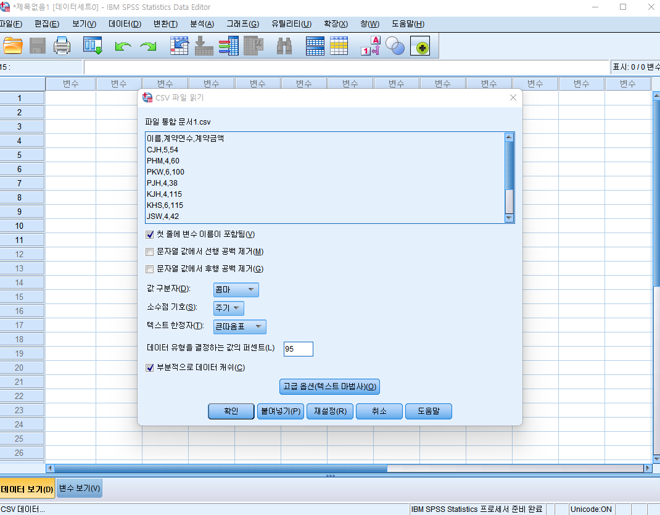Open the 분석(A) menu
The height and width of the screenshot is (515, 660).
point(202,24)
